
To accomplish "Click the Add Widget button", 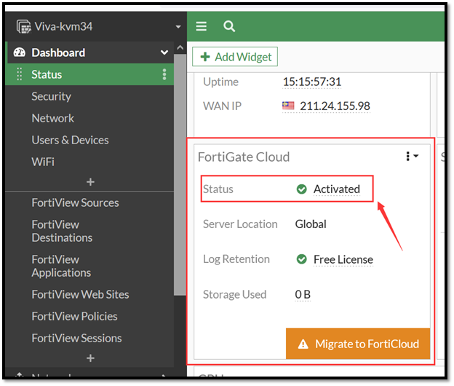I will 235,57.
